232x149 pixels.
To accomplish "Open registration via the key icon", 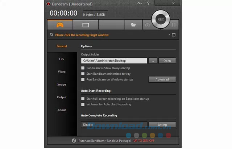I will (140, 3).
